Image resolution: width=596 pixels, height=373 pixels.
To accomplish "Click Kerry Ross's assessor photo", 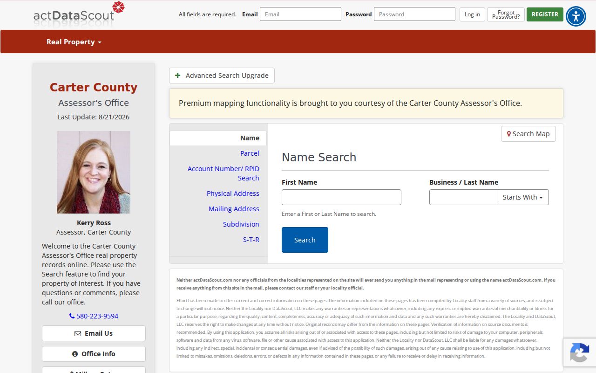I will coord(94,172).
